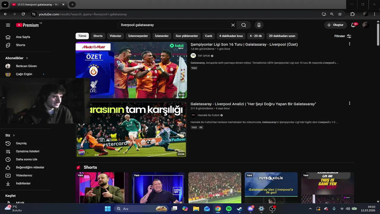Select the Tümü filter chip

click(82, 36)
